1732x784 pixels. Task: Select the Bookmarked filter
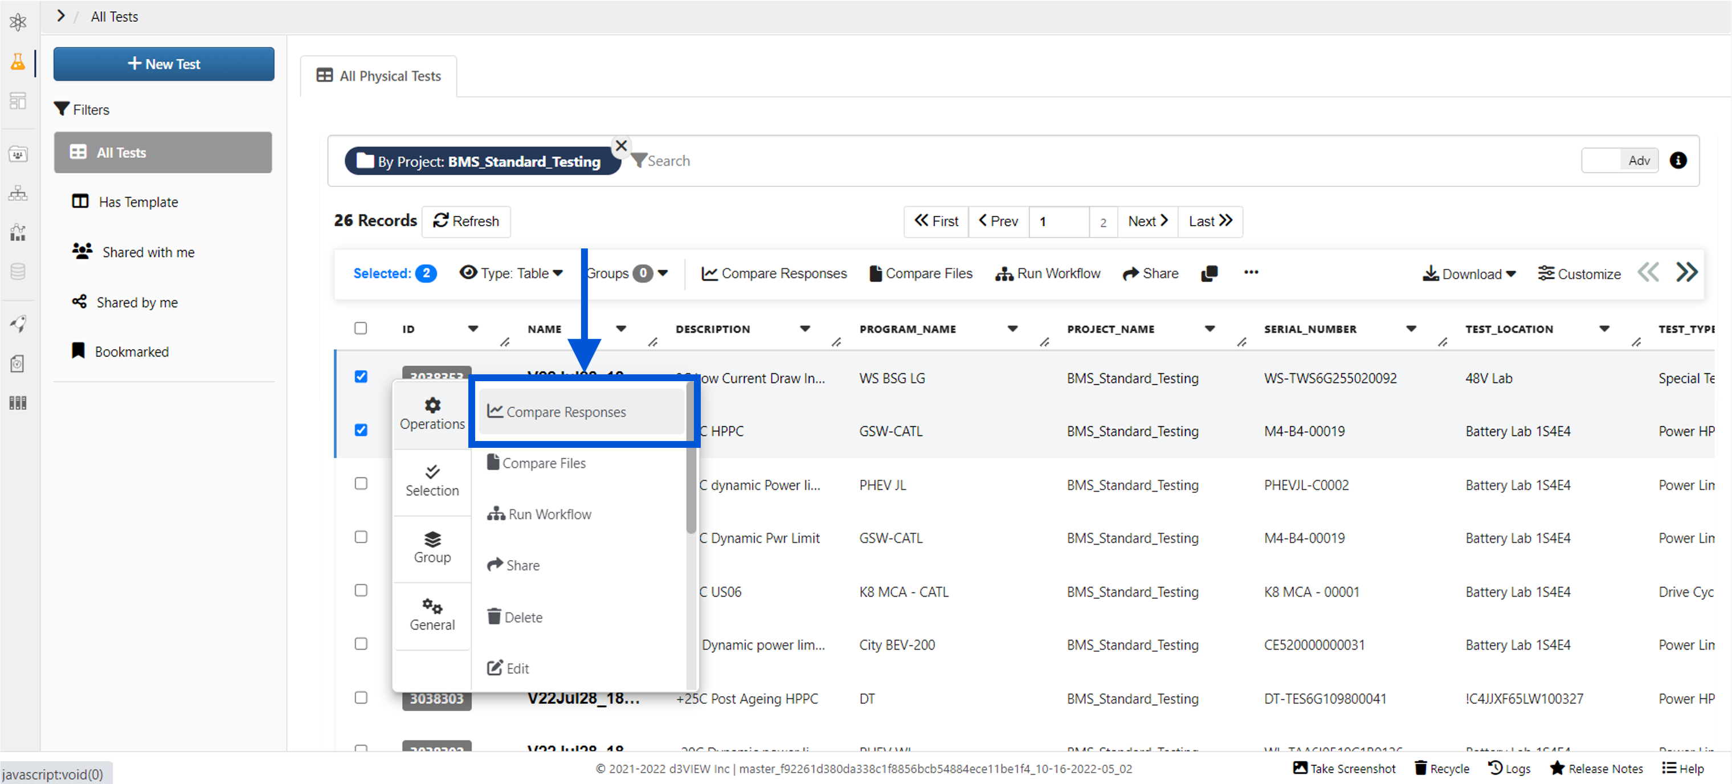[120, 352]
